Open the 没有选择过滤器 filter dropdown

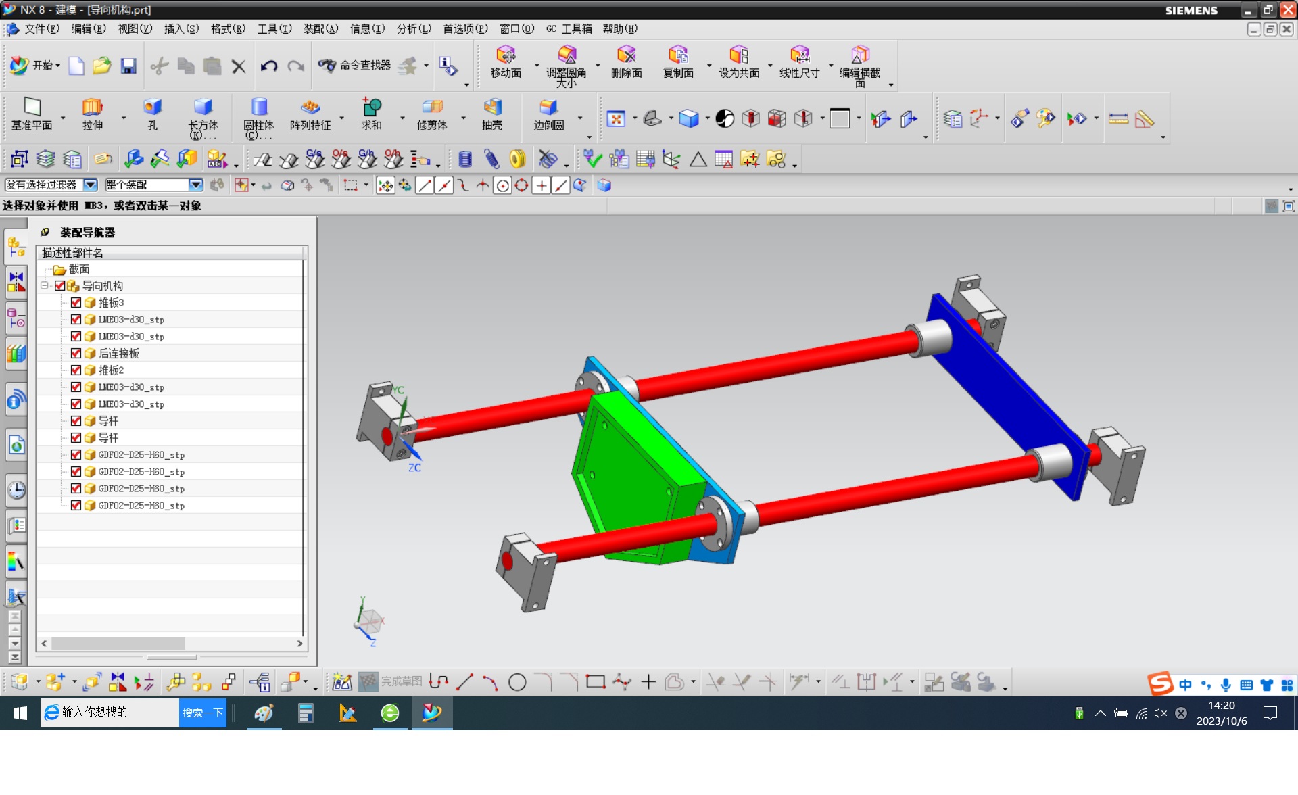coord(90,185)
